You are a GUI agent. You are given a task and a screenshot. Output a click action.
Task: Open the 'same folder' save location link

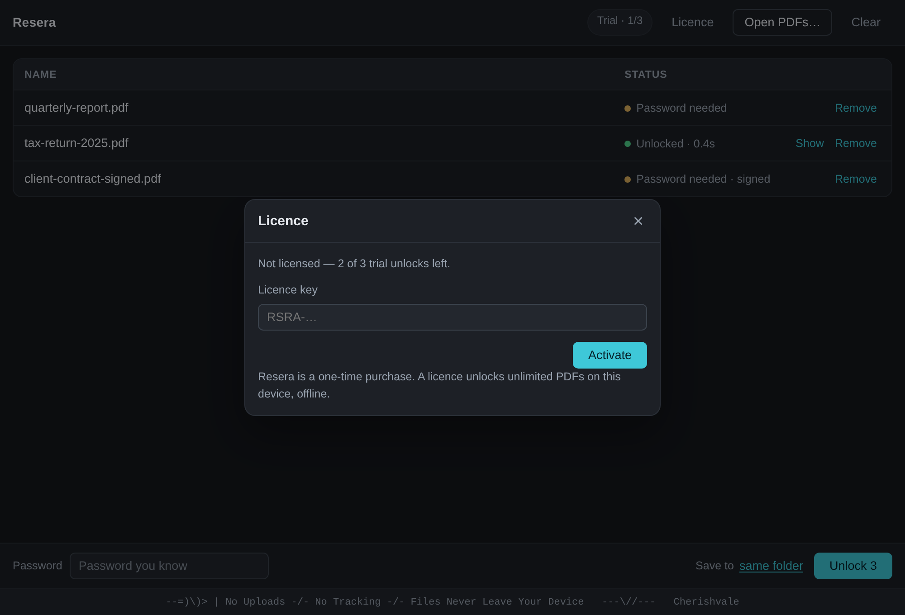tap(771, 566)
